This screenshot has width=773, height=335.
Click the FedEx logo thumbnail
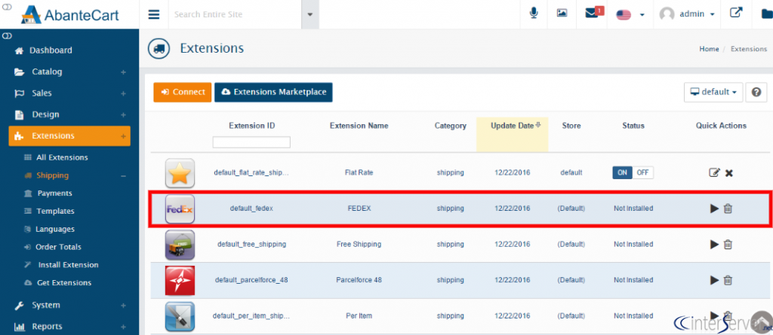point(180,209)
